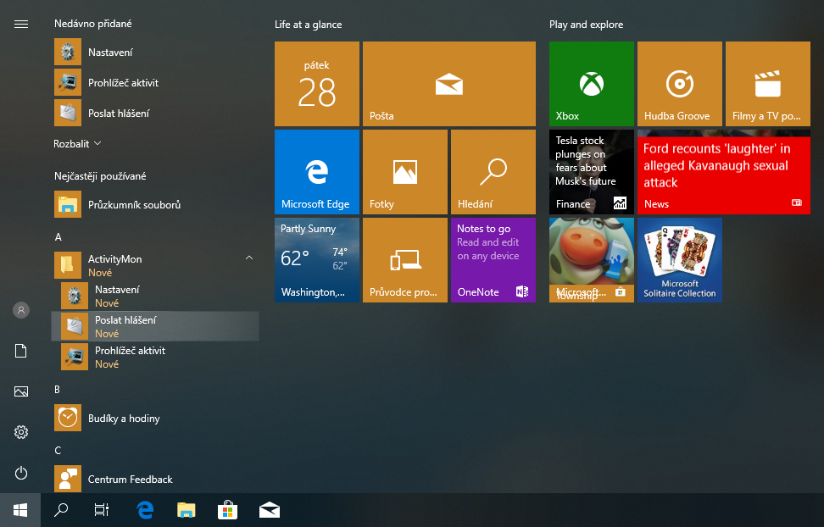Open Settings gear in Start sidebar

tap(21, 432)
